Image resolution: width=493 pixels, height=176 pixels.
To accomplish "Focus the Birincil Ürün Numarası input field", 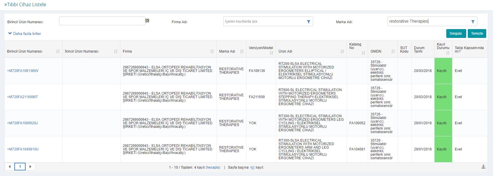I will [102, 21].
